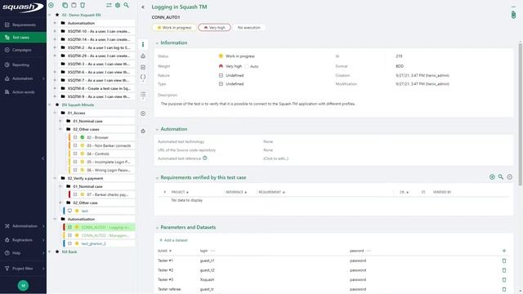Select the '02 - Browser' test case

pyautogui.click(x=97, y=137)
